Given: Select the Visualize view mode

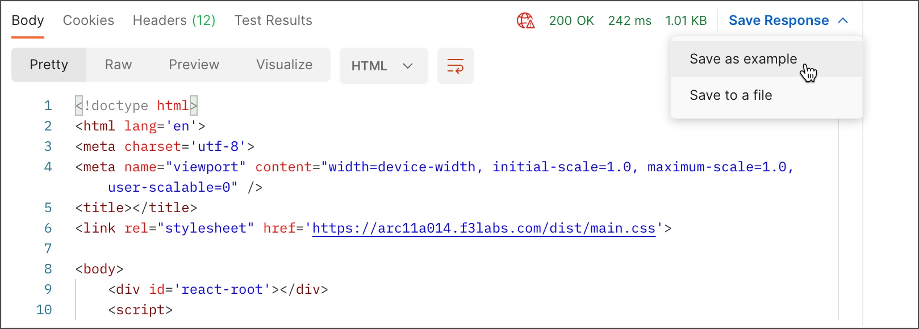Looking at the screenshot, I should click(284, 65).
